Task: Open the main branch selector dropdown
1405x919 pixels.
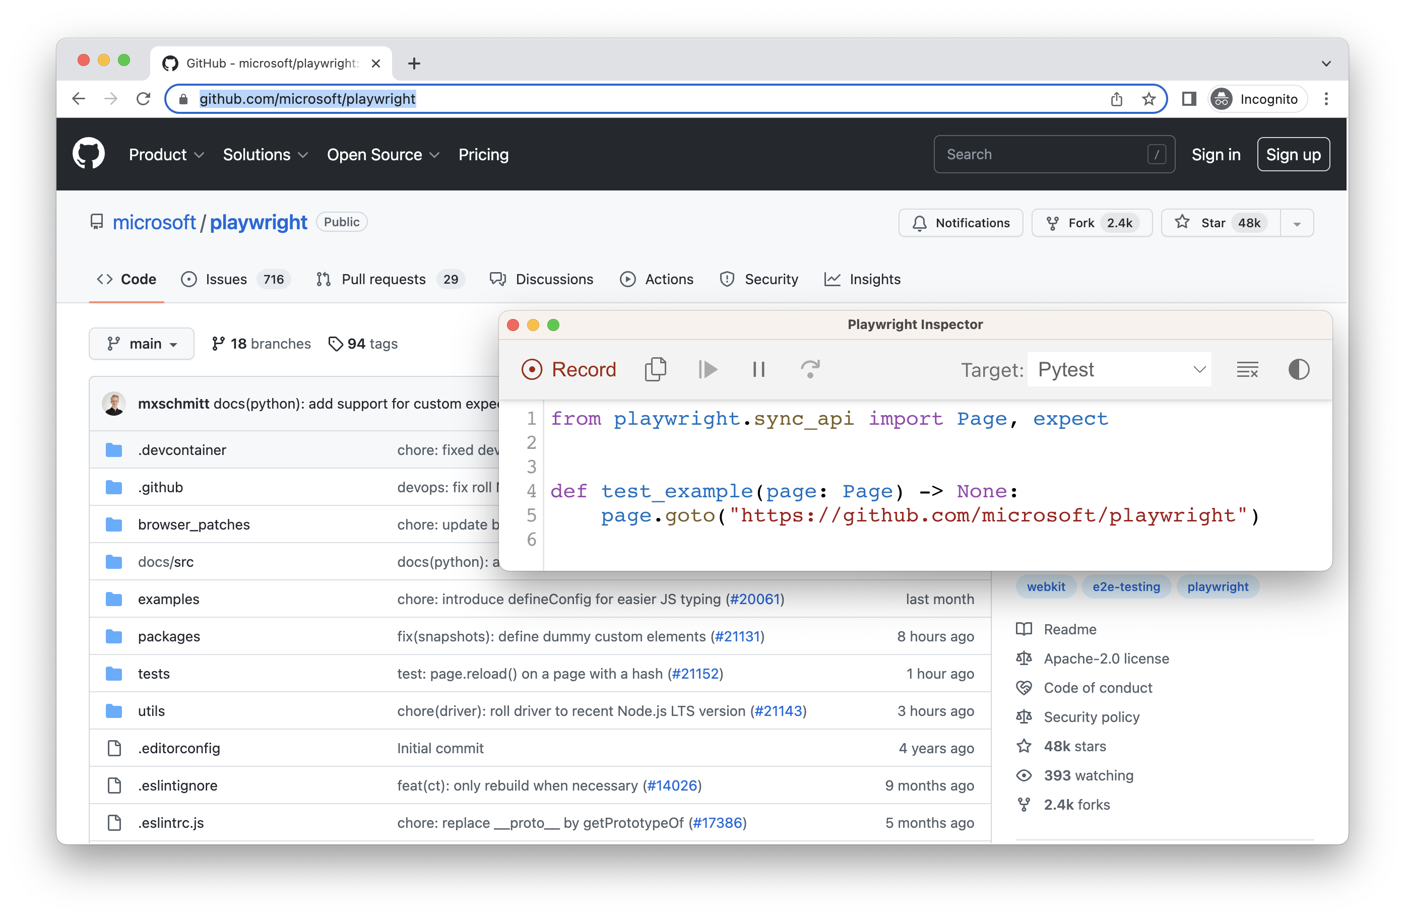Action: (142, 344)
